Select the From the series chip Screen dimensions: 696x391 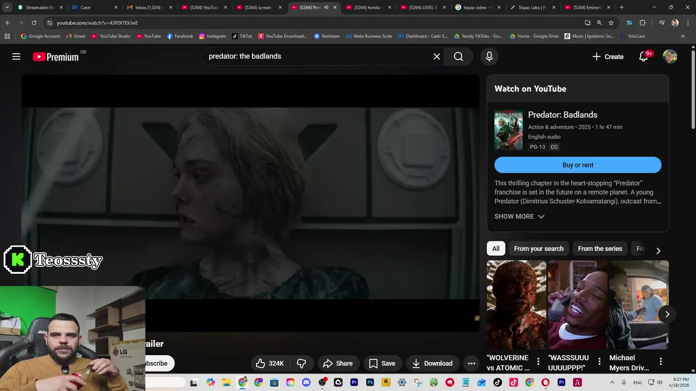click(600, 249)
